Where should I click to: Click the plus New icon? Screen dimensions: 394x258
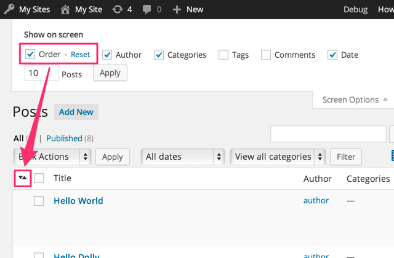point(177,9)
